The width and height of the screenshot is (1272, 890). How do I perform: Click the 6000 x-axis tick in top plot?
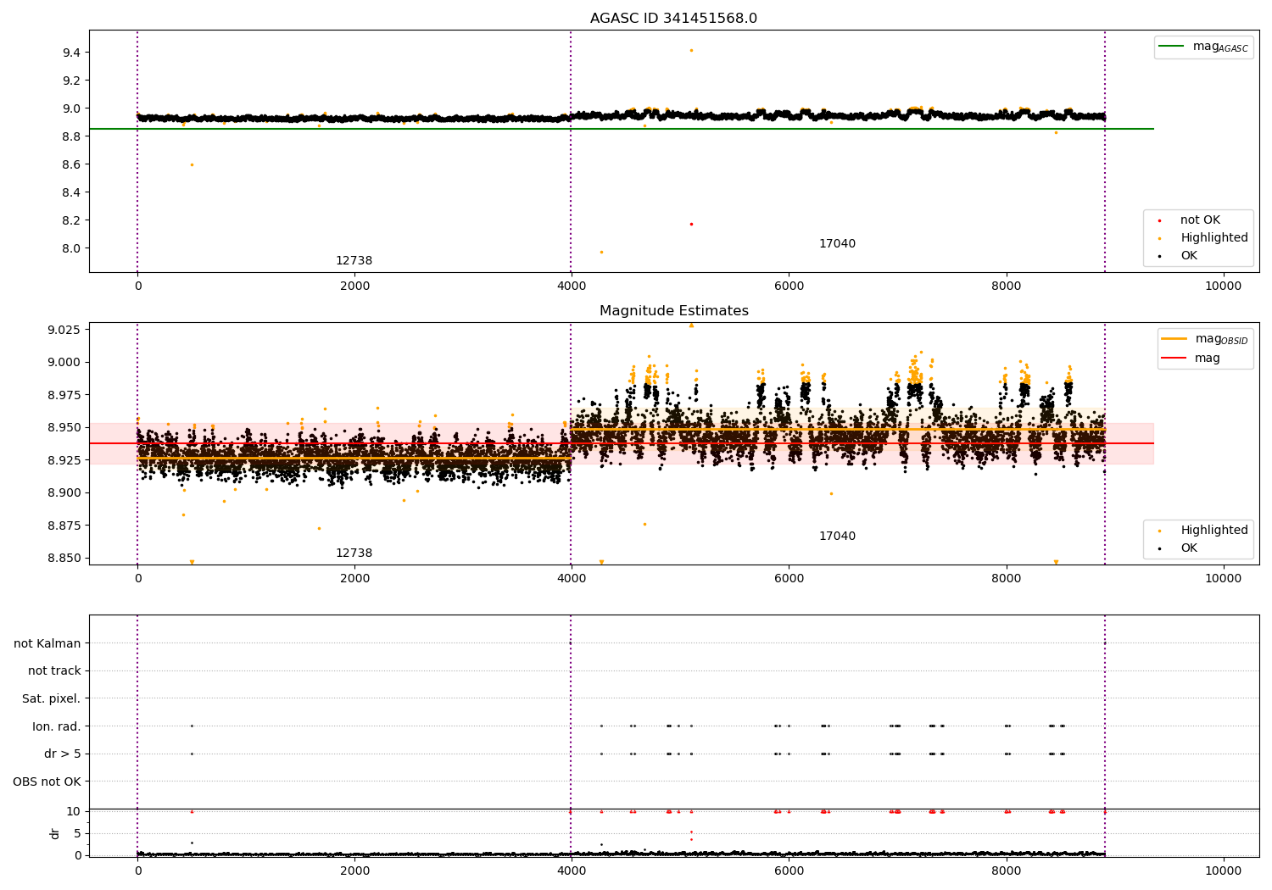pos(789,286)
